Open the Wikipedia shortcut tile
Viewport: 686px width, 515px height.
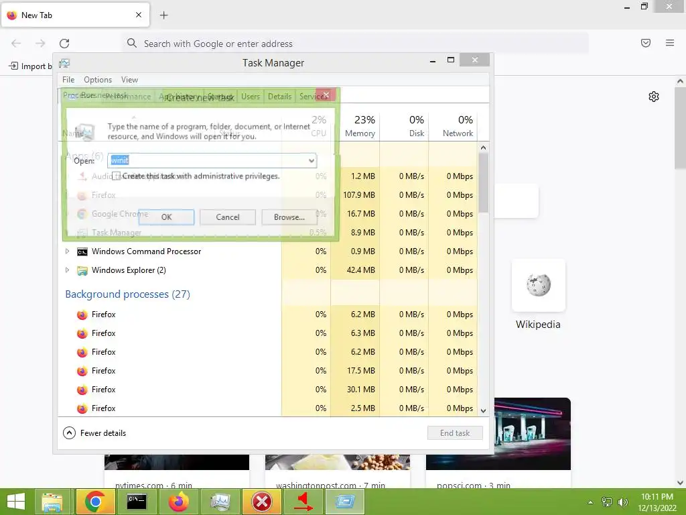(x=538, y=285)
